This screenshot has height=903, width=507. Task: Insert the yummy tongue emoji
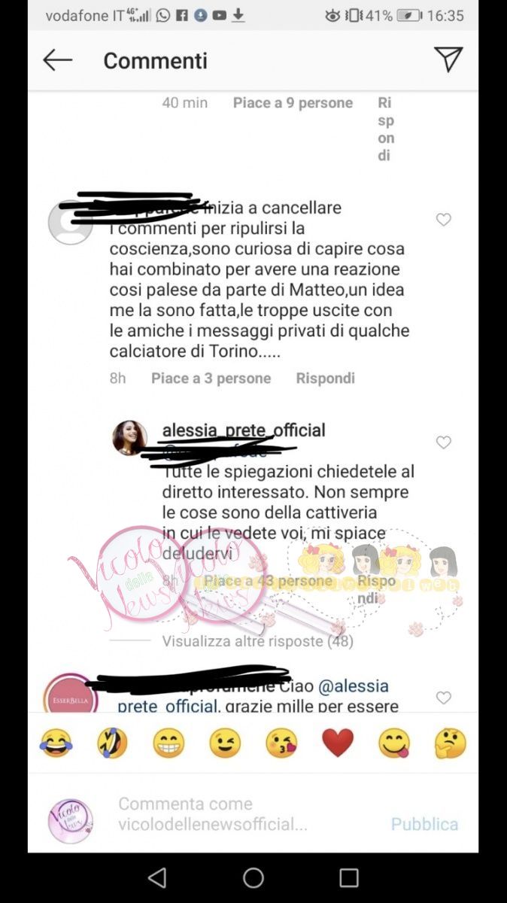coord(394,743)
